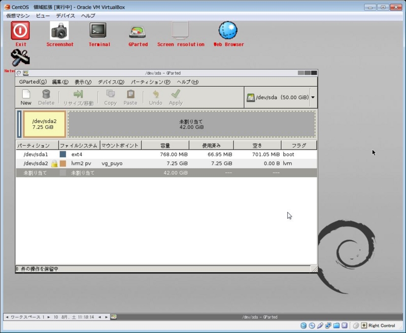Click the hard disk icon in VirtualBox status bar

(x=304, y=326)
